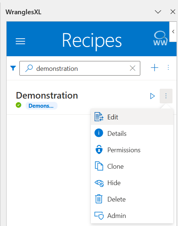Click the Demonstration recipe title
Image resolution: width=178 pixels, height=226 pixels.
pos(47,95)
